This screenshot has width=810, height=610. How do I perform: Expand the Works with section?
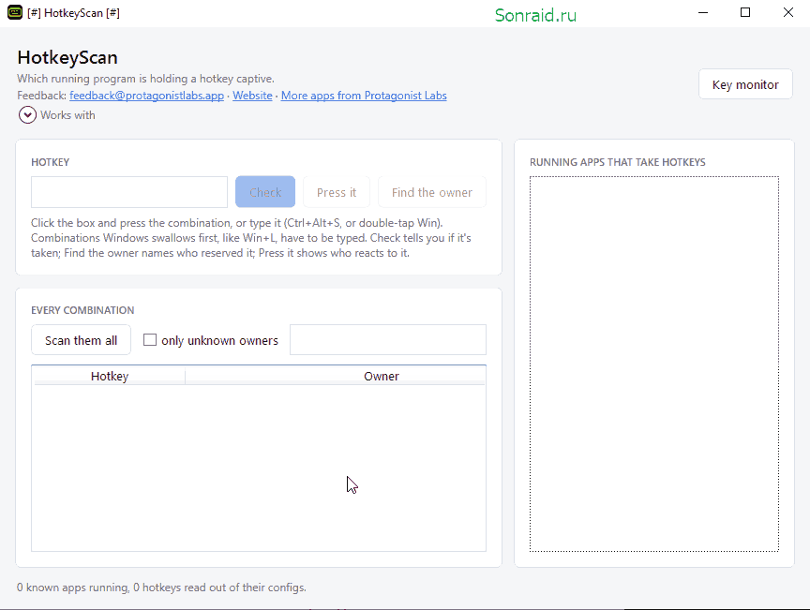pos(27,114)
